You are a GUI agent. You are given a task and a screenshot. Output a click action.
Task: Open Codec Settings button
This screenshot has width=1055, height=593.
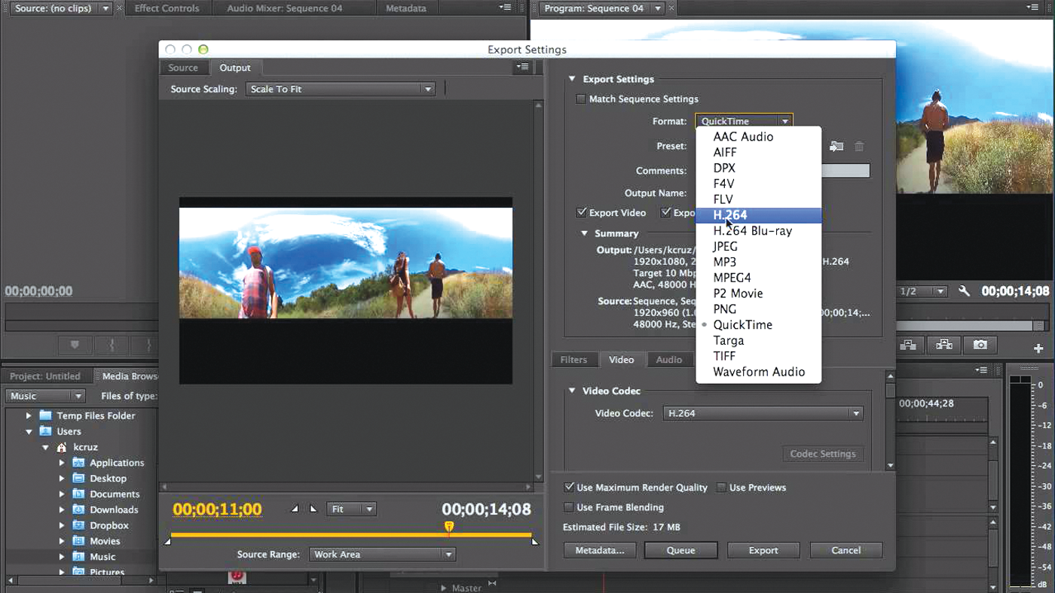[x=823, y=454]
